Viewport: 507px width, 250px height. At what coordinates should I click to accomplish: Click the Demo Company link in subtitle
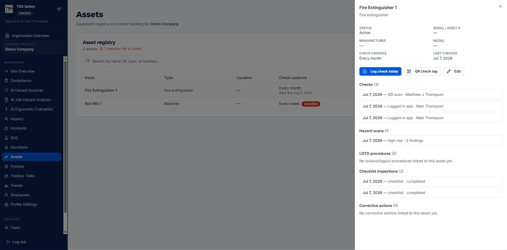(164, 24)
